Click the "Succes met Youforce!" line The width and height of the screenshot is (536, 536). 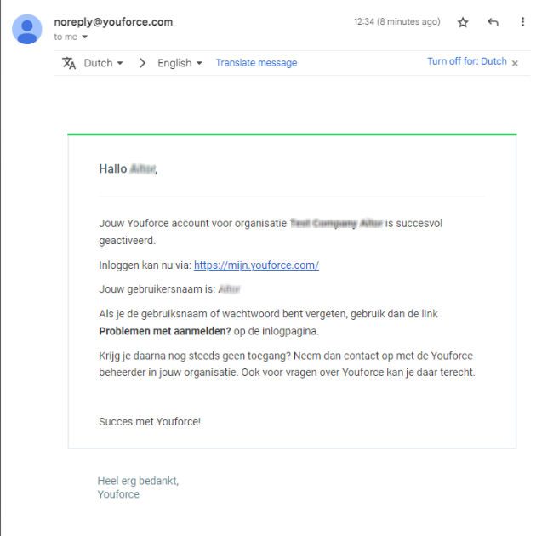[x=150, y=421]
